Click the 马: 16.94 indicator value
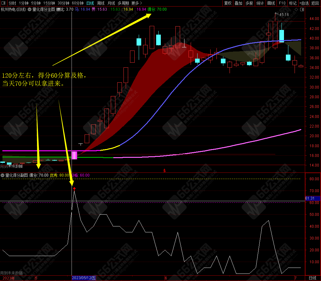 pos(82,9)
